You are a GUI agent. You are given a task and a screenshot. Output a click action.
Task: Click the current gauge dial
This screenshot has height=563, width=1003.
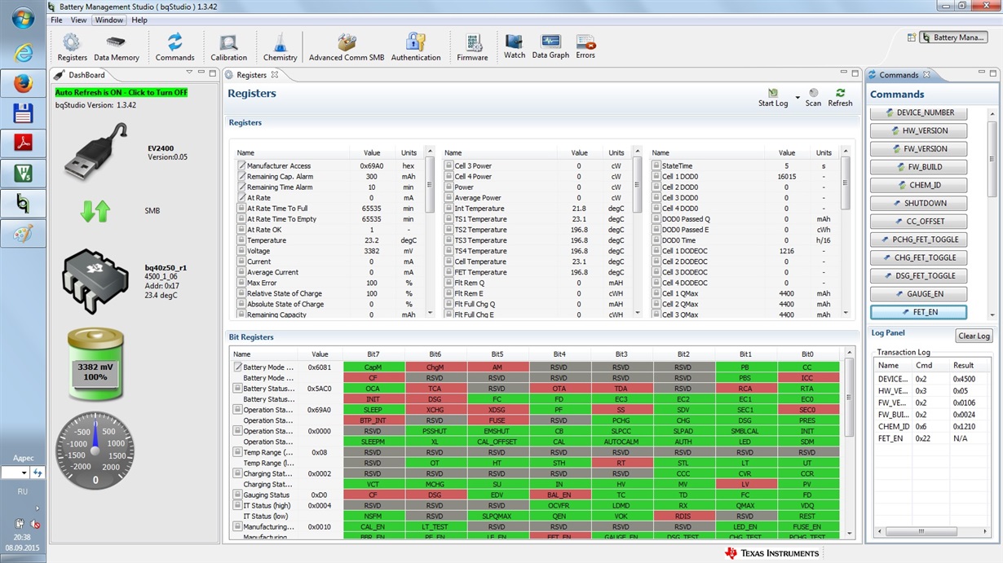(95, 450)
